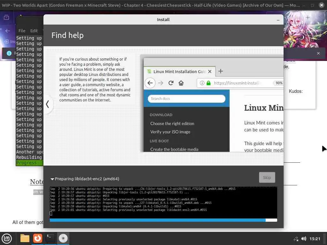Open browser sidebar toggle icon
327x245 pixels.
[6, 18]
